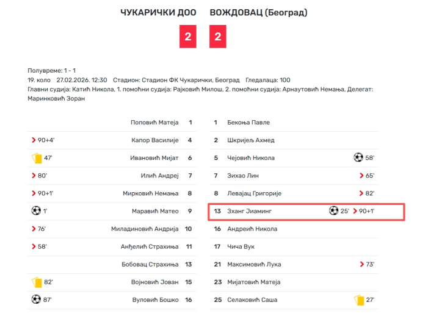Click the yellow card in Селаковић Саша's row

358,300
